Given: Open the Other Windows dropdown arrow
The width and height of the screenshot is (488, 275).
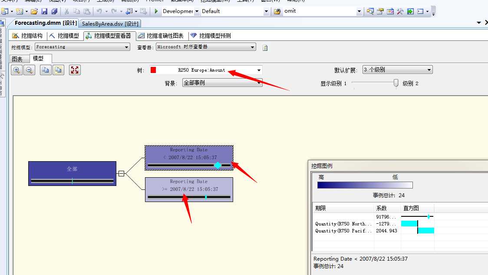Looking at the screenshot, I should click(427, 12).
